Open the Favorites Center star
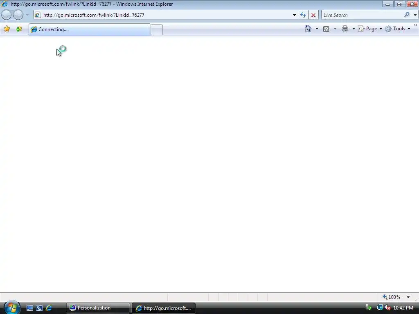This screenshot has height=314, width=419. tap(7, 29)
